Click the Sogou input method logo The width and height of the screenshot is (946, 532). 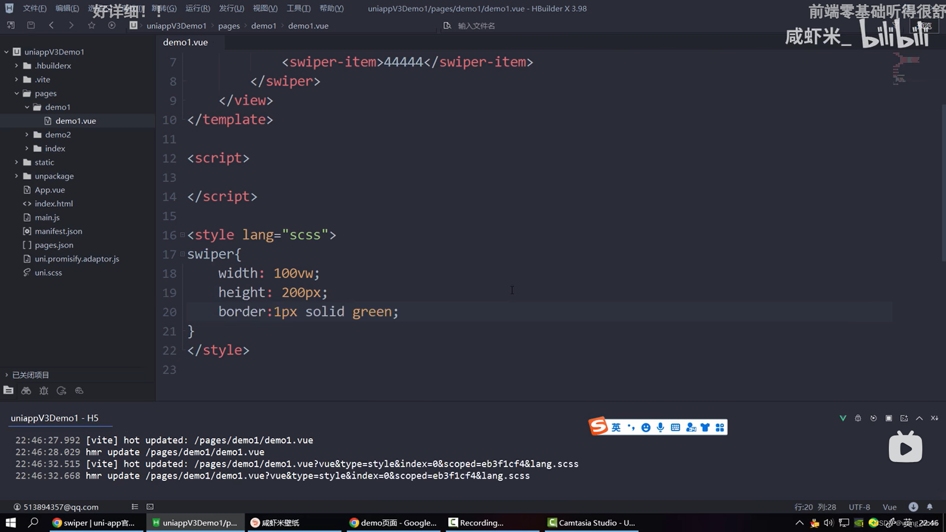click(599, 426)
